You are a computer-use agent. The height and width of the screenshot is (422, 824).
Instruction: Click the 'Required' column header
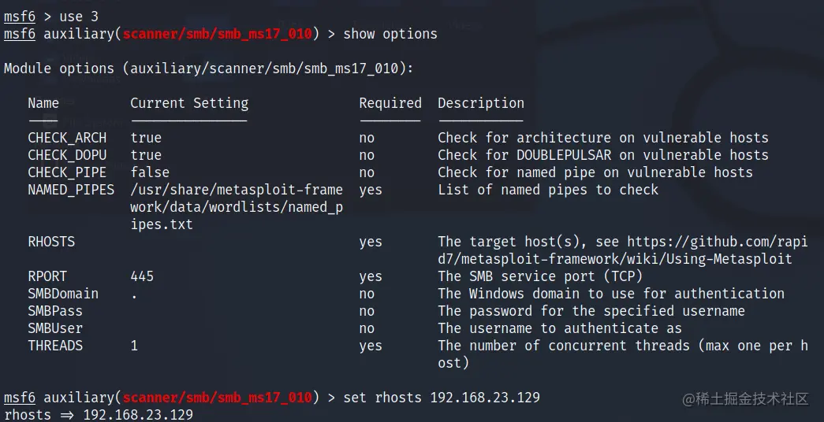[x=390, y=103]
